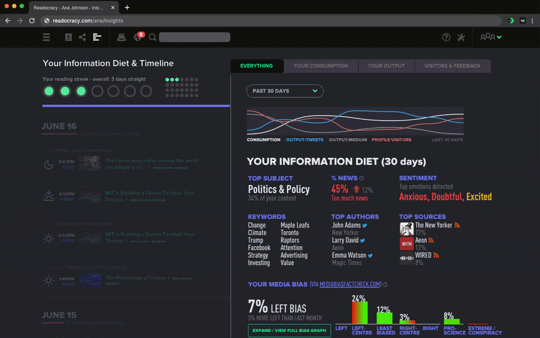Toggle the OUTPUT:TWEETS chart legend
540x338 pixels.
coord(304,140)
